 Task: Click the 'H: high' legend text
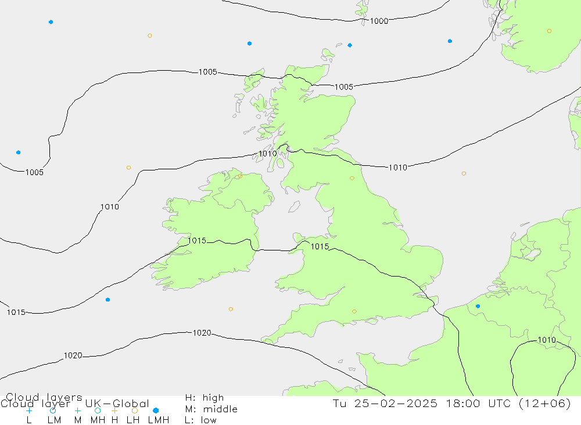click(205, 398)
